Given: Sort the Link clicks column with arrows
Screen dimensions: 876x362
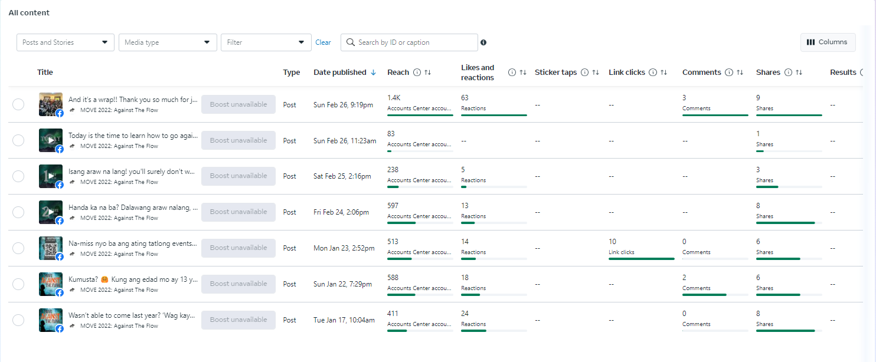Looking at the screenshot, I should (x=663, y=73).
